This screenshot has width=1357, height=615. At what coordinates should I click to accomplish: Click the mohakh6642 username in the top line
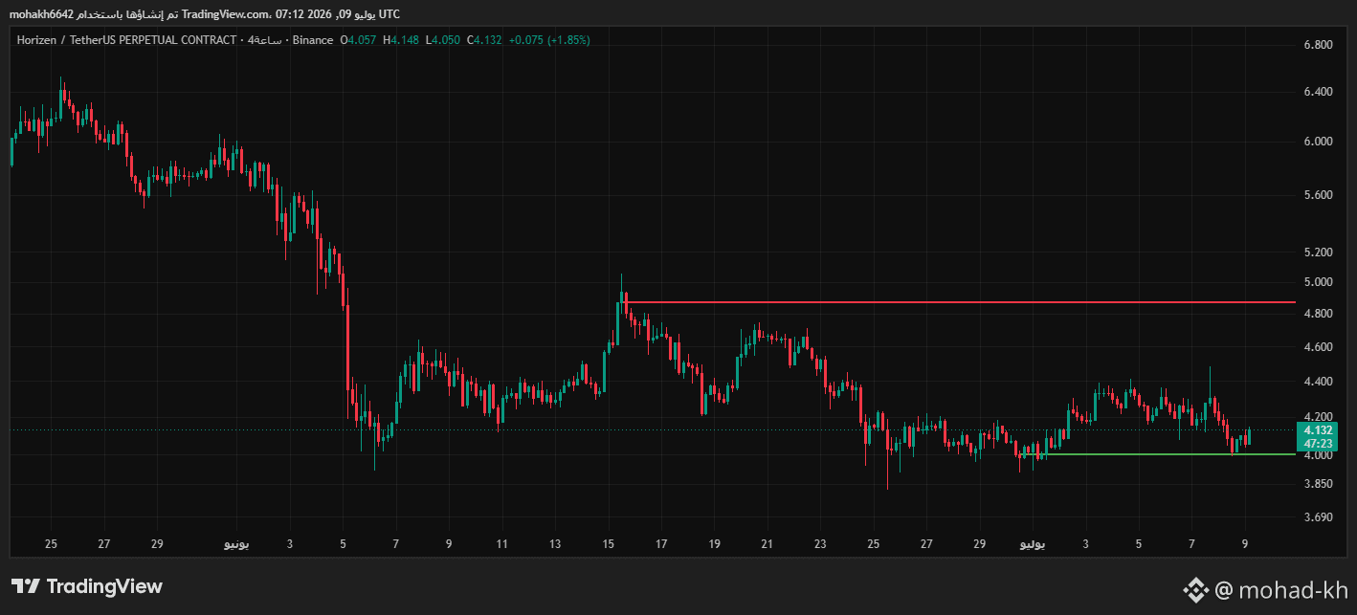tap(41, 14)
